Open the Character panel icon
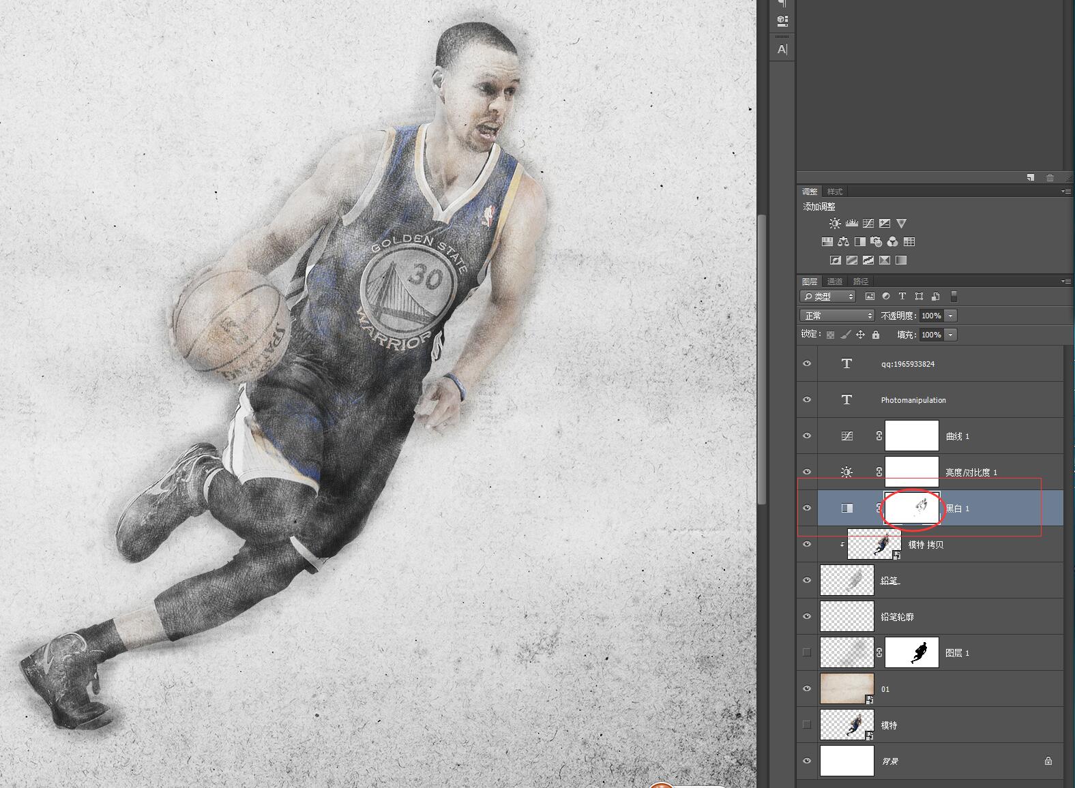Screen dimensions: 1075x788 (x=782, y=49)
